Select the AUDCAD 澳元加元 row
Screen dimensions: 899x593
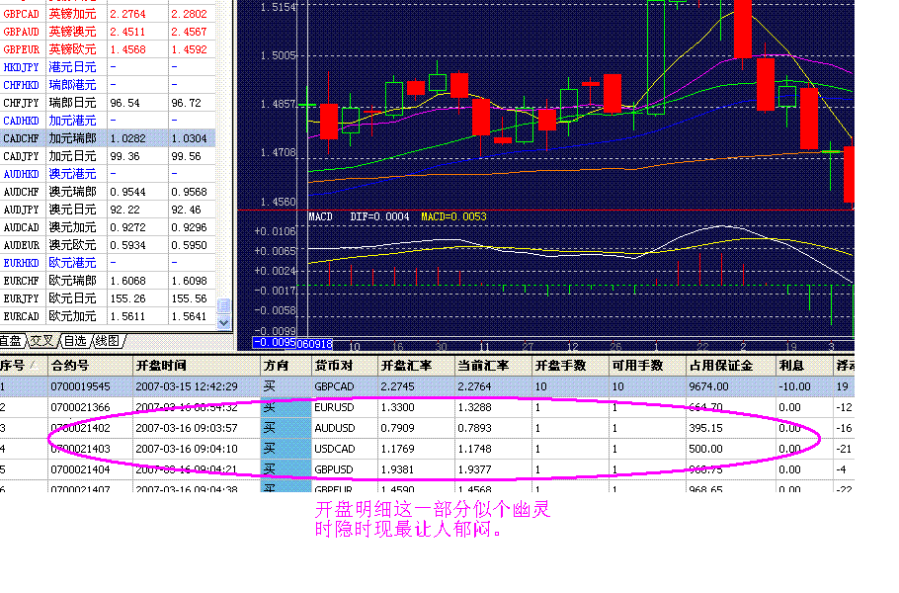[108, 227]
